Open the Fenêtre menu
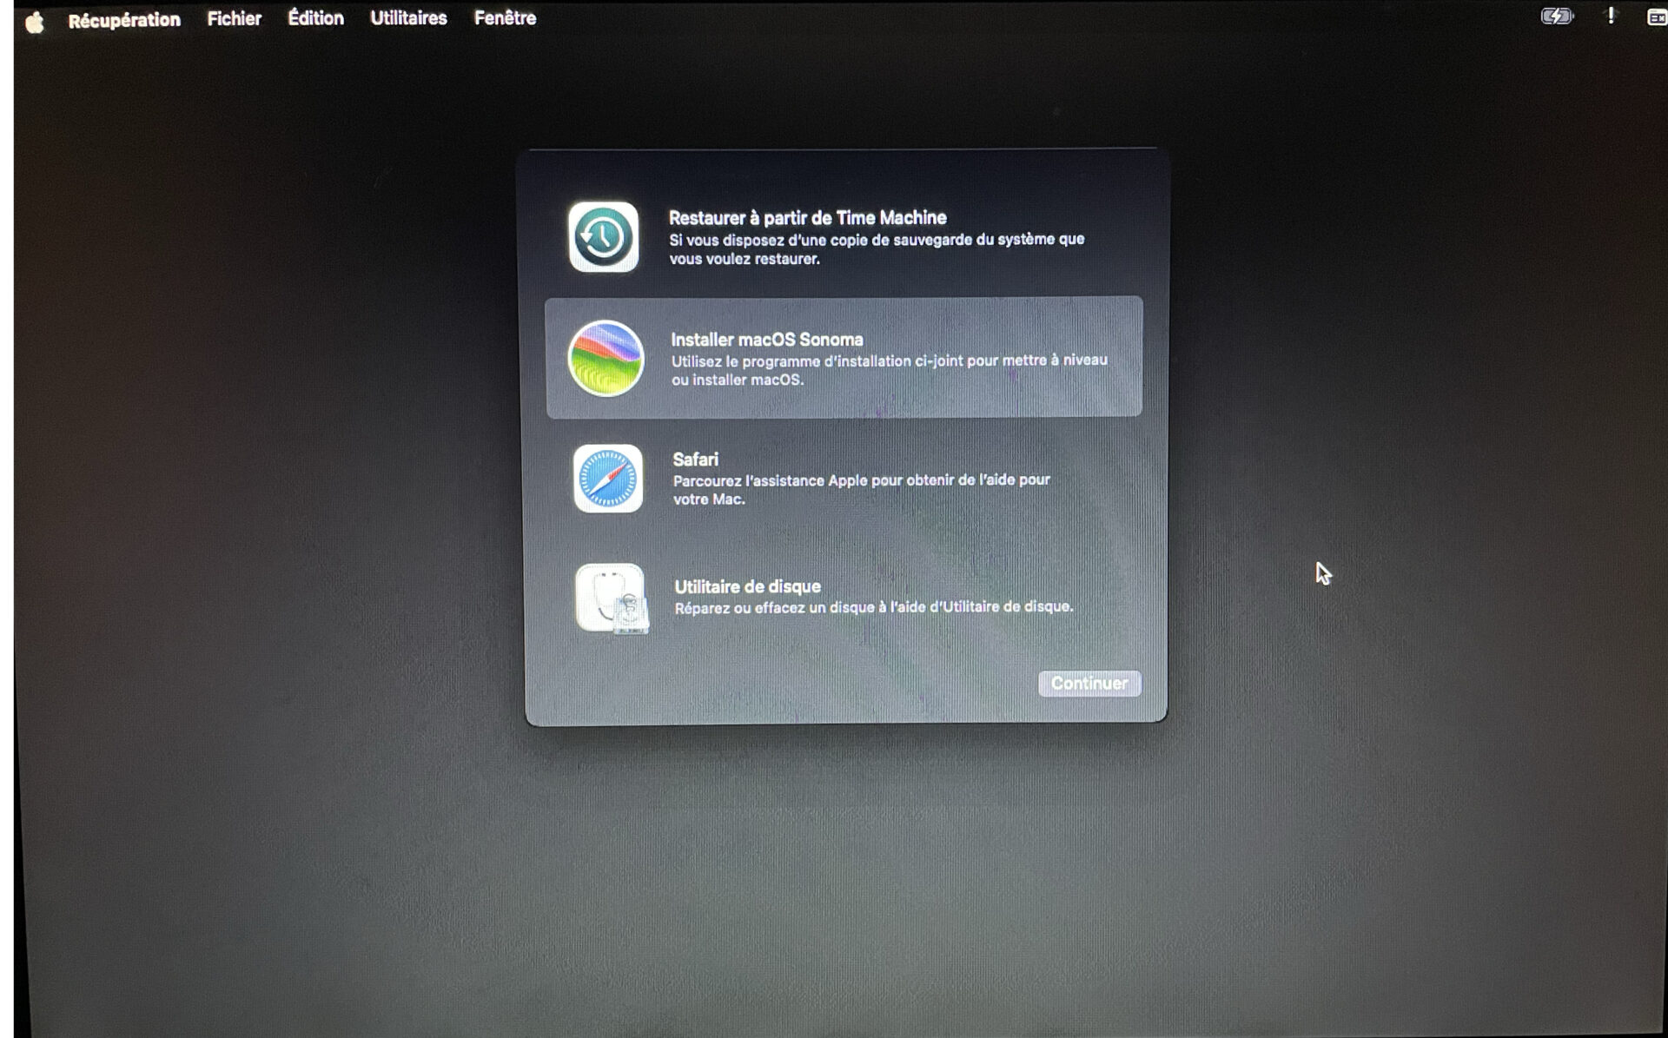This screenshot has height=1038, width=1668. point(505,17)
